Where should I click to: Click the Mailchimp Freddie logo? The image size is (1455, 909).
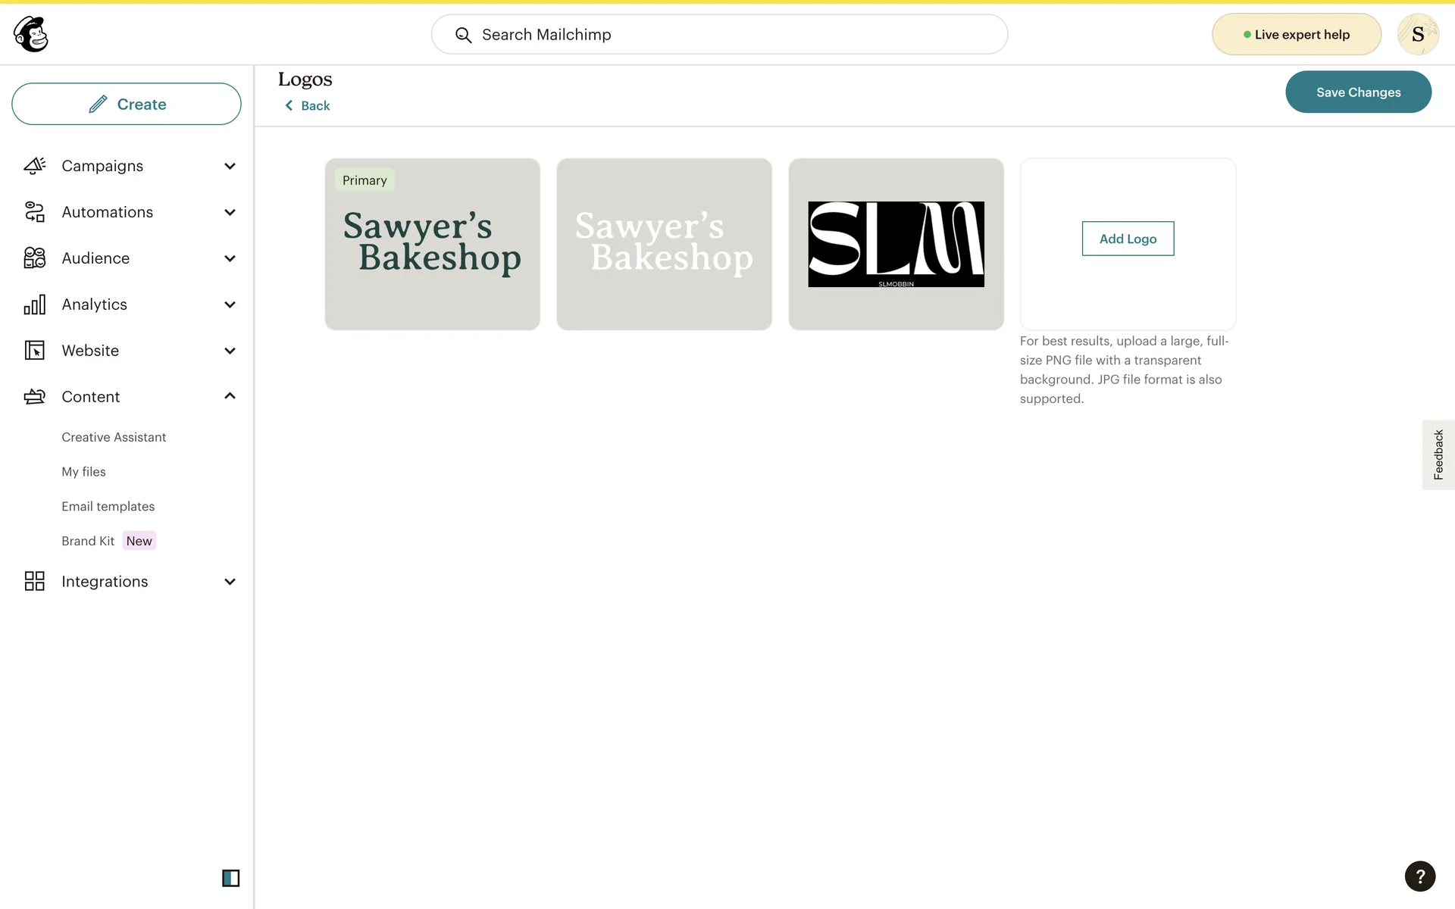point(31,34)
